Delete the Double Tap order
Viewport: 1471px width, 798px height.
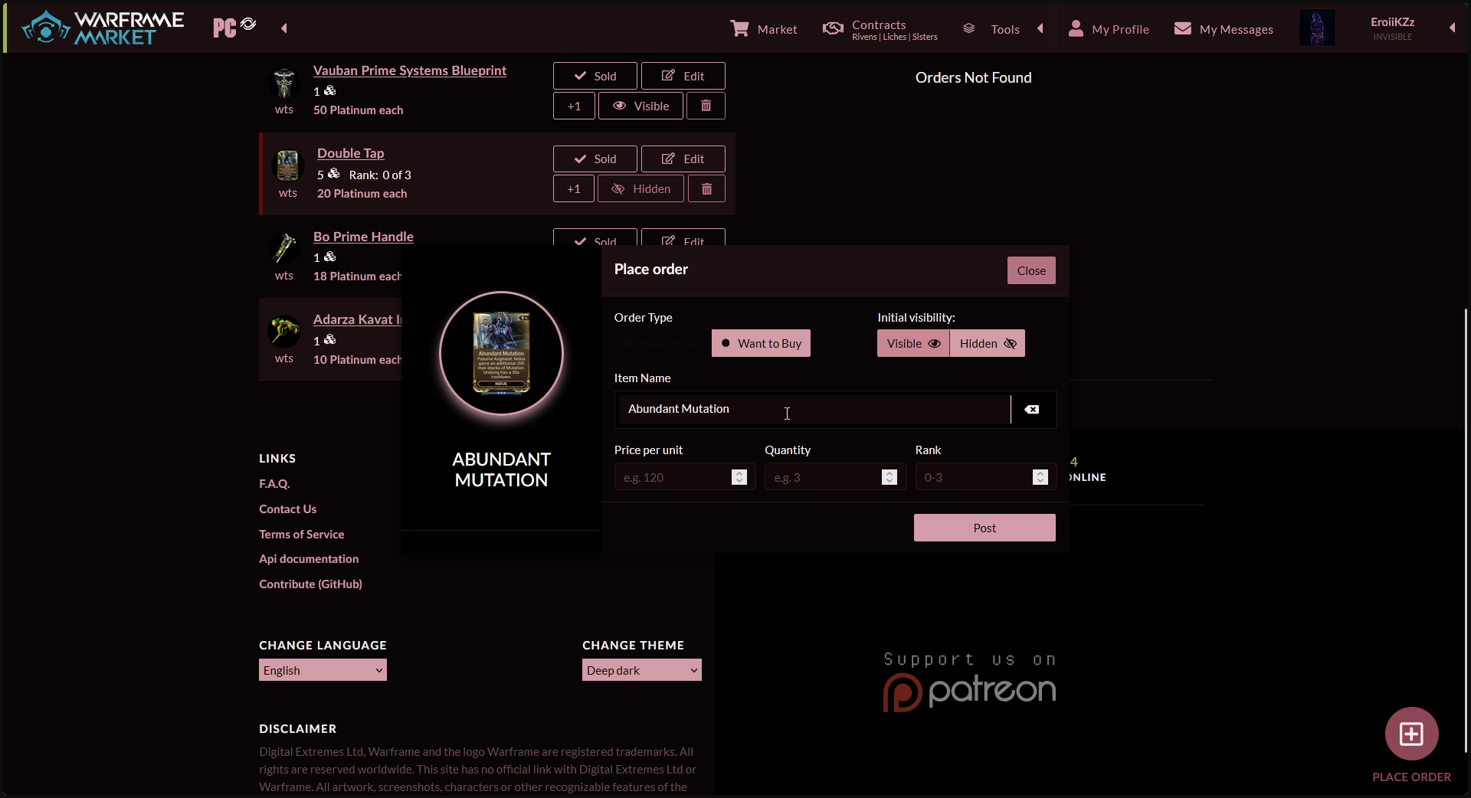[706, 188]
